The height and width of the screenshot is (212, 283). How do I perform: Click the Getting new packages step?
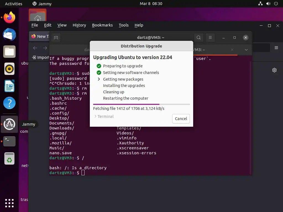click(x=123, y=79)
